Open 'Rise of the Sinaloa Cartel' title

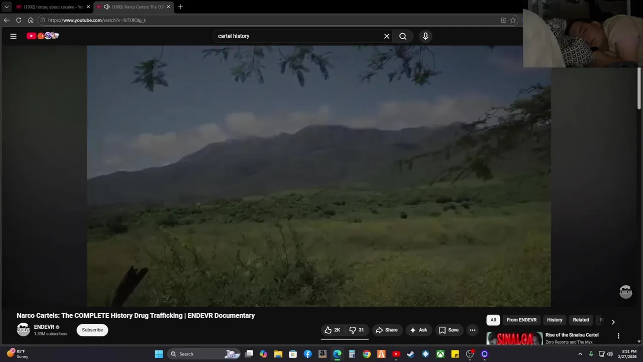coord(572,335)
